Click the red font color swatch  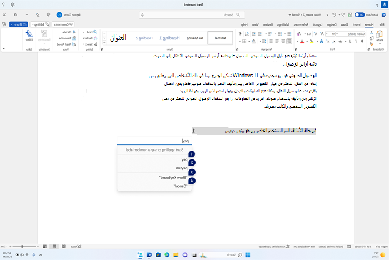point(302,42)
